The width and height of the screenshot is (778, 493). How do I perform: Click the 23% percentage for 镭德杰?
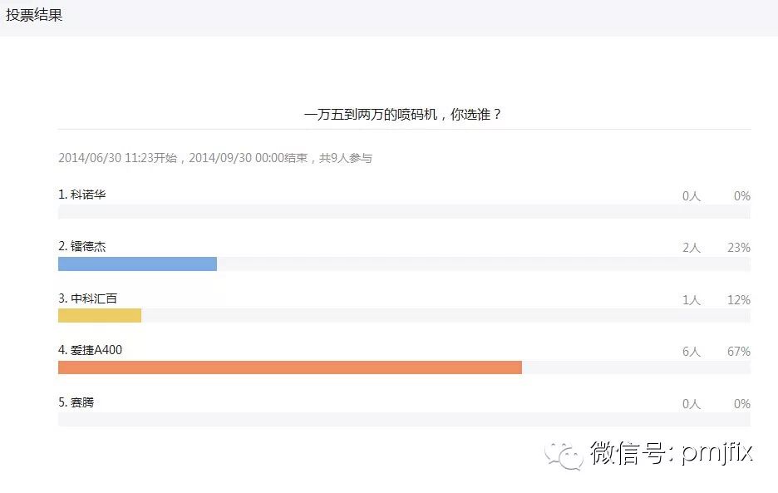[x=738, y=248]
